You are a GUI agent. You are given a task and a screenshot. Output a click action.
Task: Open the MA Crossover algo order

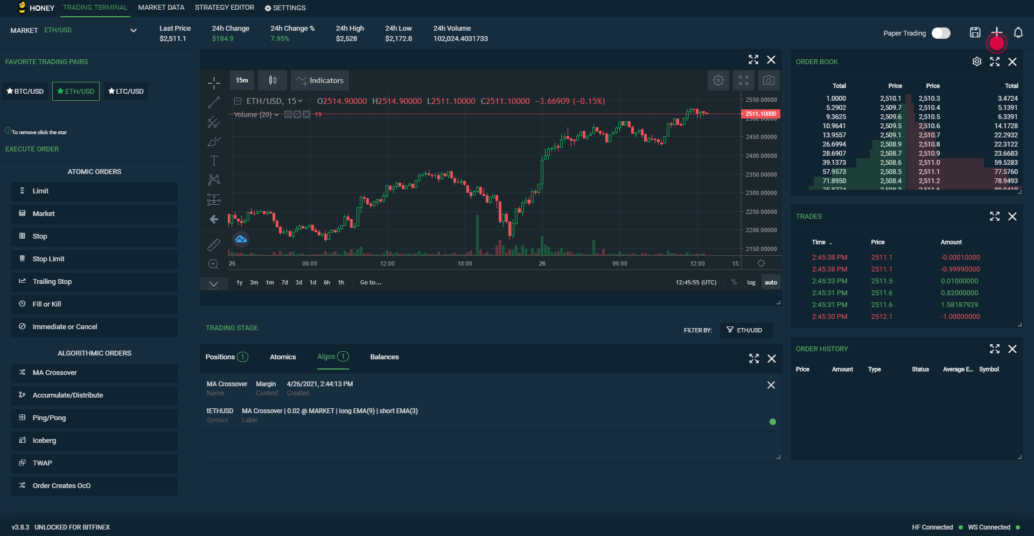[94, 373]
